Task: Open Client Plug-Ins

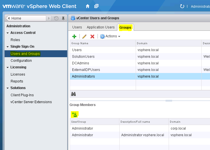Action: (22, 95)
